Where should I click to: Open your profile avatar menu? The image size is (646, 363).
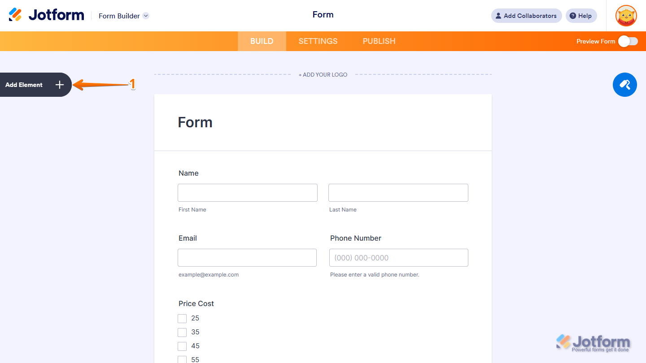tap(626, 16)
